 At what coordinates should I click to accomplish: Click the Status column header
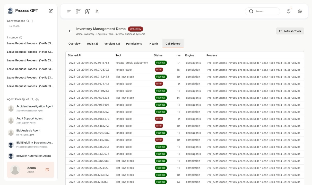(158, 55)
